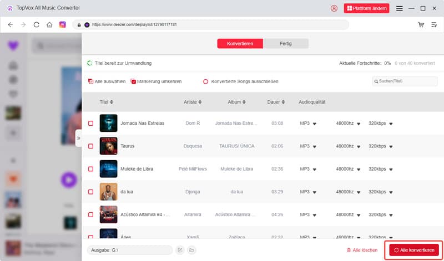Click Markierung umkehren
This screenshot has width=444, height=261.
coord(156,81)
